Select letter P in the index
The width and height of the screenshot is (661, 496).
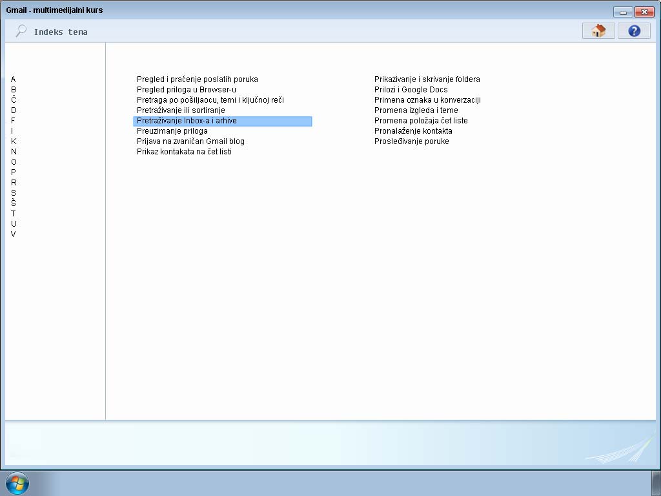coord(14,172)
